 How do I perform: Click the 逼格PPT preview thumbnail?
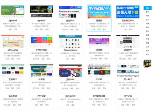click(x=128, y=41)
